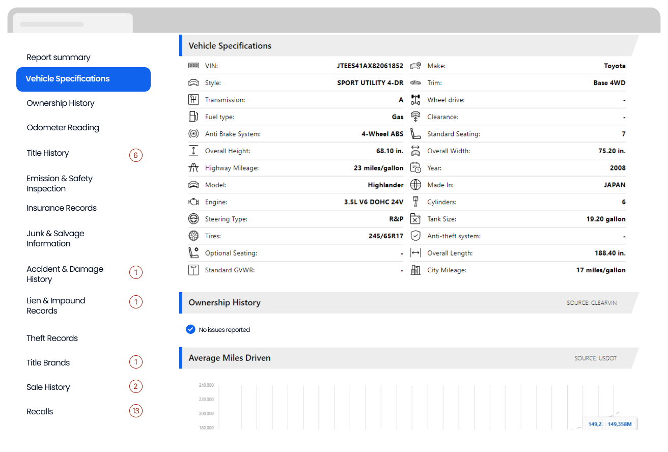Image resolution: width=668 pixels, height=452 pixels.
Task: Click the Cylinders piston icon
Action: pyautogui.click(x=415, y=202)
